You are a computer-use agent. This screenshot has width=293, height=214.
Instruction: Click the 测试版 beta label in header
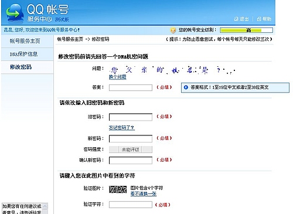(62, 19)
